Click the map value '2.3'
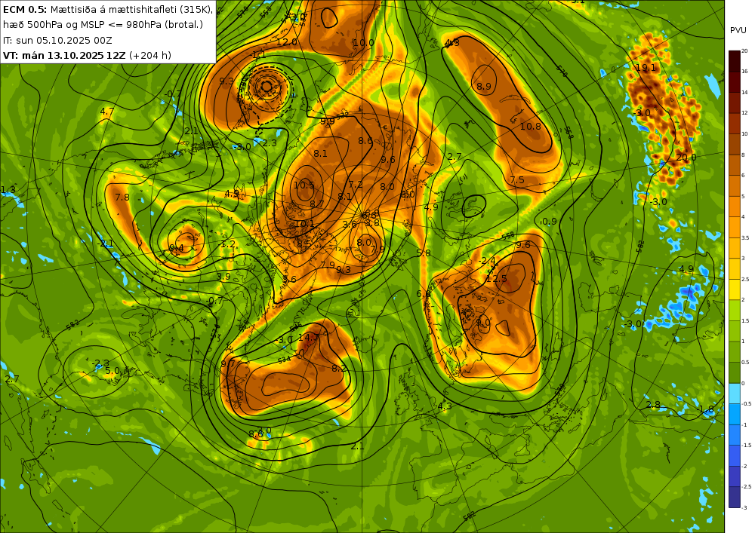755x533 pixels. point(270,142)
